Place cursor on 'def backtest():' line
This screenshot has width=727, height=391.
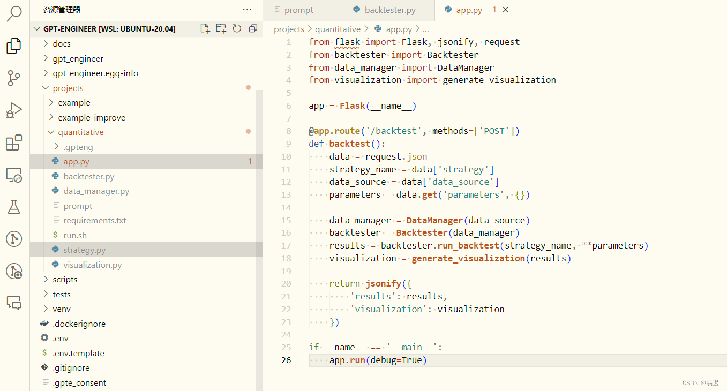(347, 144)
